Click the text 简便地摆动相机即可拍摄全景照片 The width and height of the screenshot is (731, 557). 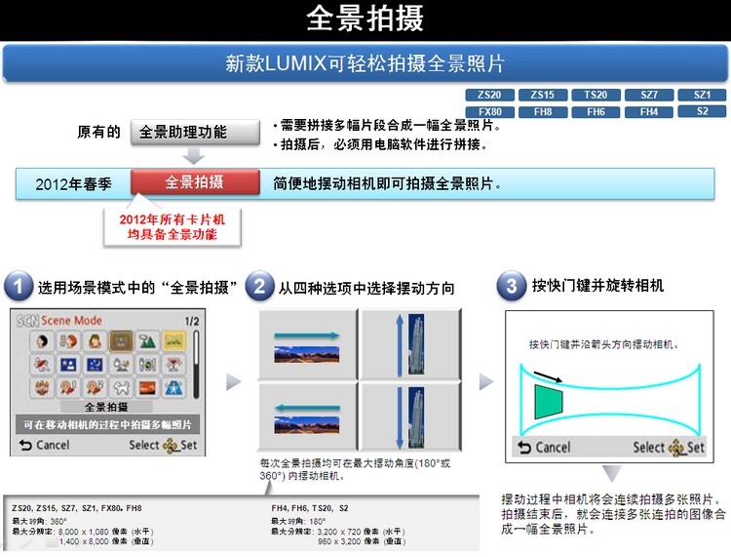pos(387,183)
